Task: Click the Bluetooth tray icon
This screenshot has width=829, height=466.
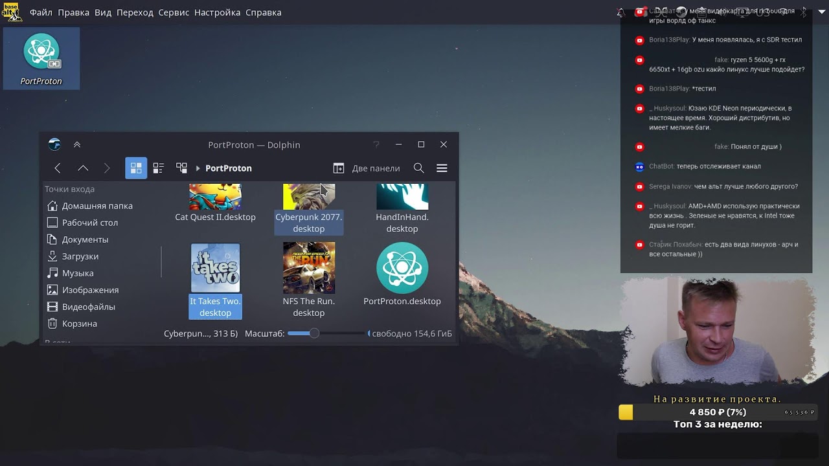Action: [x=805, y=12]
